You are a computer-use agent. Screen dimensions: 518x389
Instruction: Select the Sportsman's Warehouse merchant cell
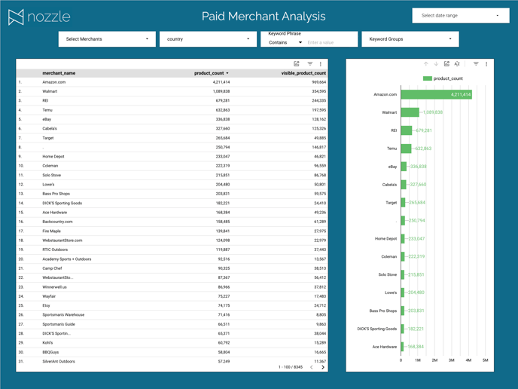[63, 315]
